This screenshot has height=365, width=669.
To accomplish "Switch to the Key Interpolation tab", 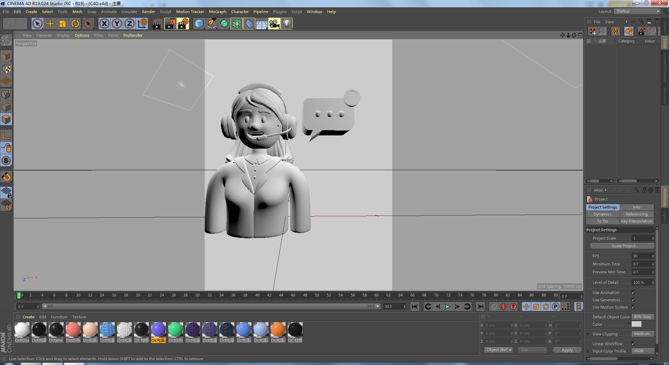I will [x=637, y=221].
